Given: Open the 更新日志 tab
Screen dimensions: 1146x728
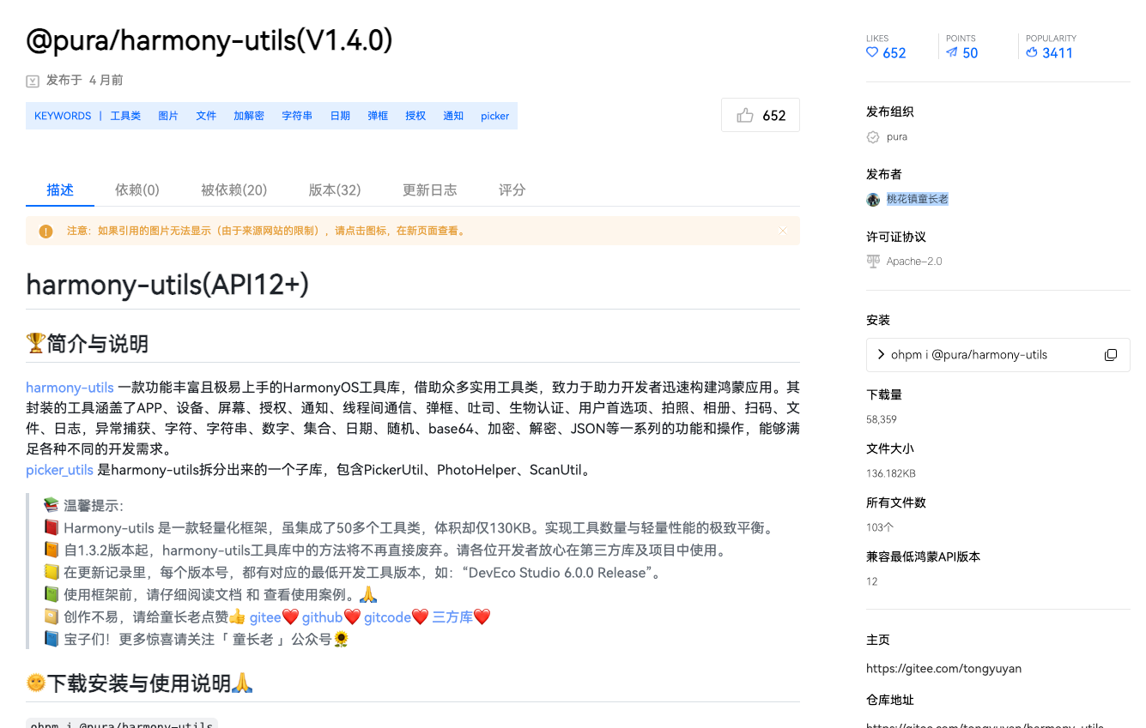Looking at the screenshot, I should click(429, 190).
